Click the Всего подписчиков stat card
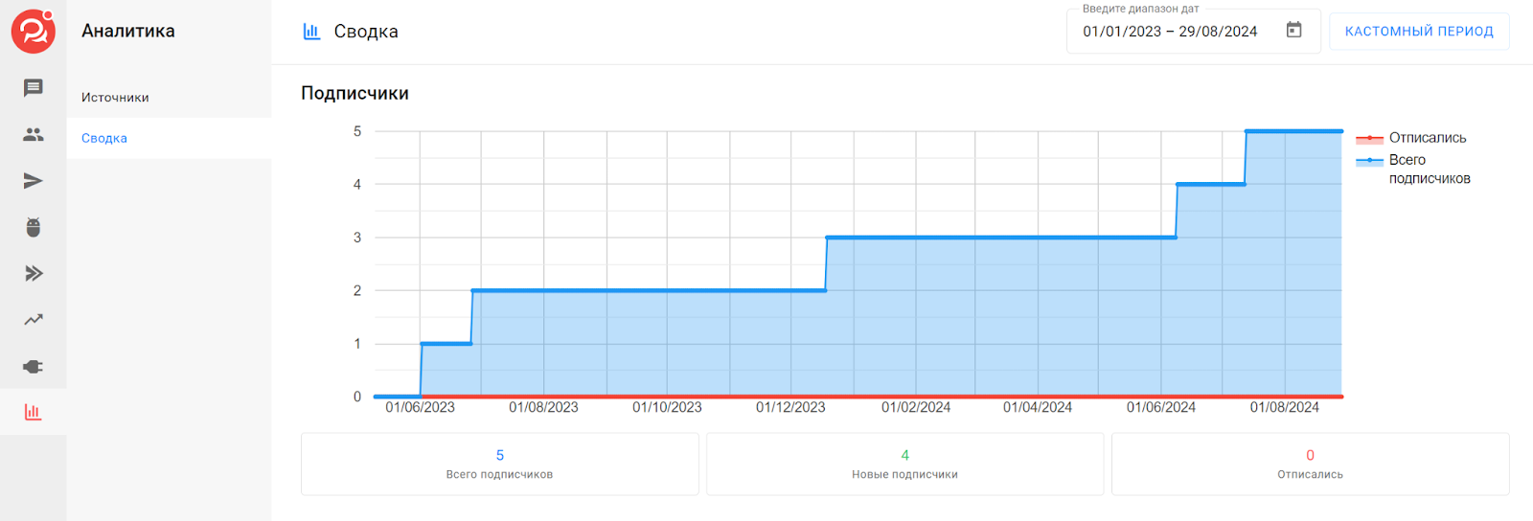Screen dimensions: 1533x521 click(499, 464)
